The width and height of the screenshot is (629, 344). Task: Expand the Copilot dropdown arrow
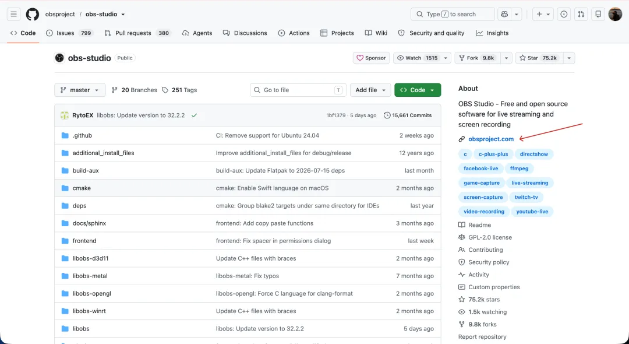(517, 14)
